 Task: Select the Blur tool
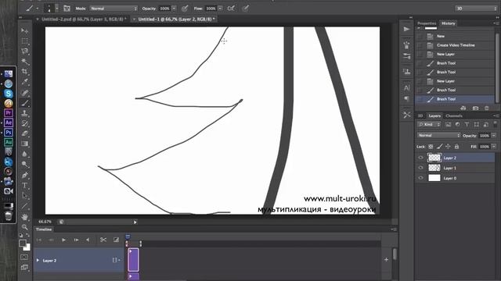24,154
